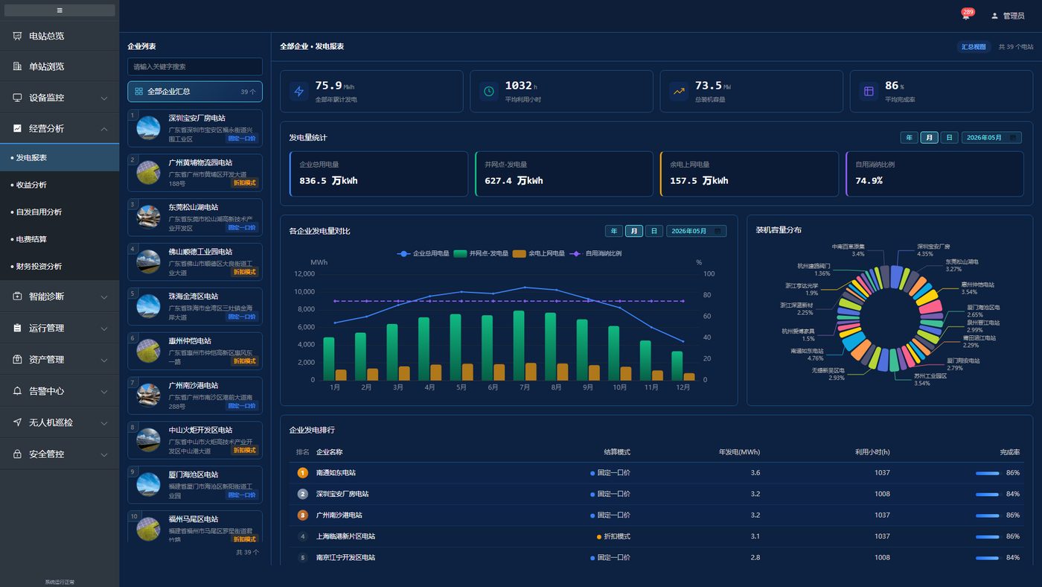
Task: Expand the 设备监控 submenu chevron
Action: (x=104, y=98)
